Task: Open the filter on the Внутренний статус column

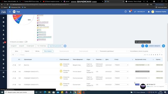Action: (x=153, y=60)
